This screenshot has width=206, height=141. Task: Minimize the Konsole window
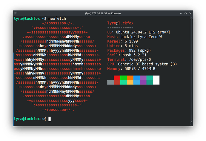(181, 13)
